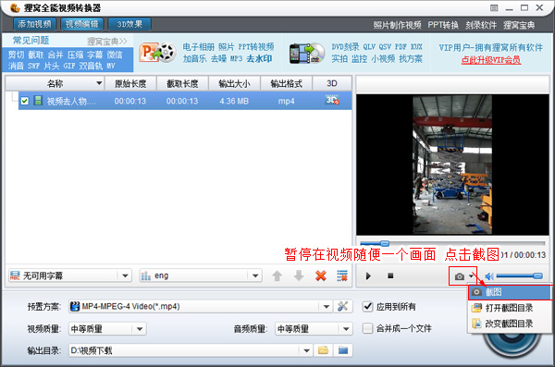Move selected video down with arrow icon
Image resolution: width=555 pixels, height=367 pixels.
[299, 275]
